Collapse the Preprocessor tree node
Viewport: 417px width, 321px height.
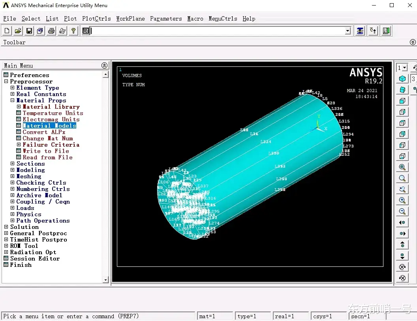click(6, 81)
